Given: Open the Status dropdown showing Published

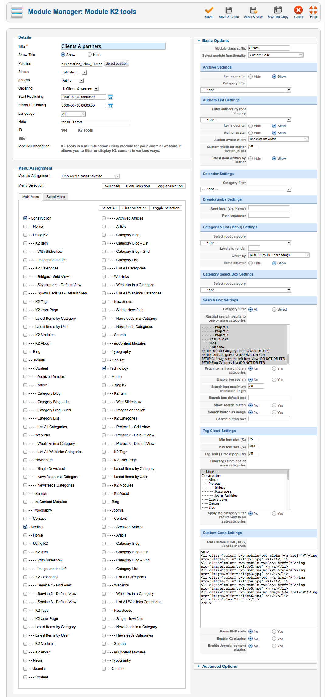Looking at the screenshot, I should click(x=74, y=72).
